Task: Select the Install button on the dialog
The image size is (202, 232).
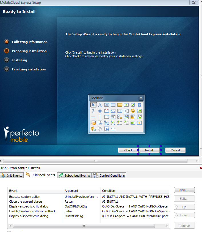Action: click(149, 150)
